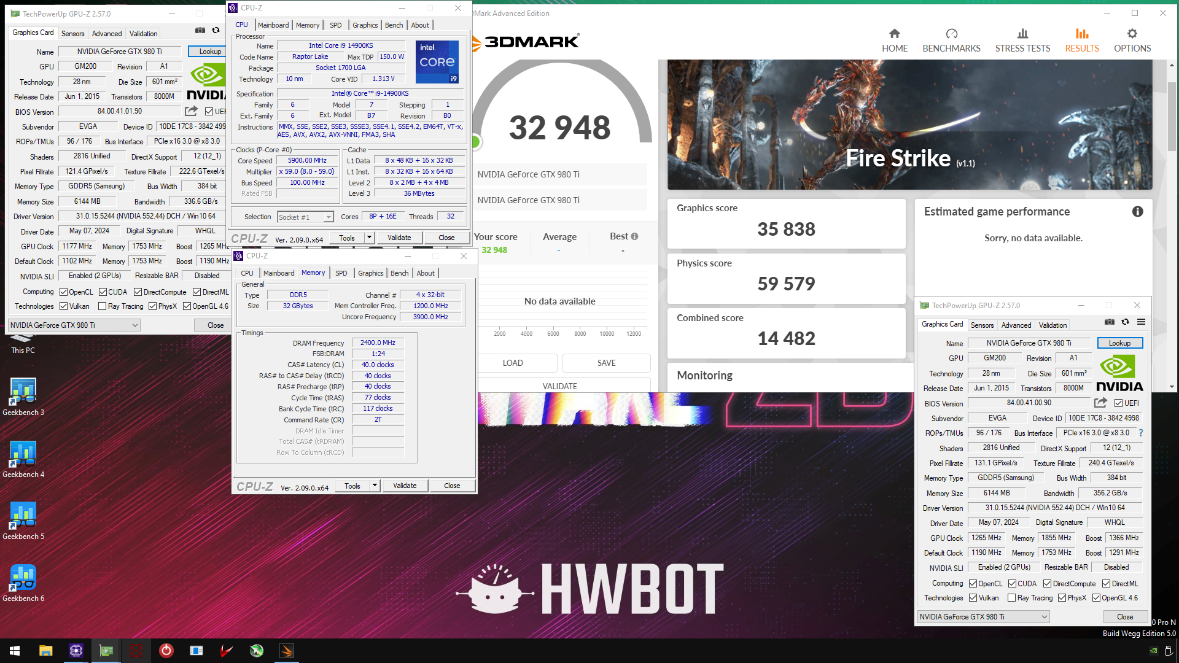Click the 3DMark taskbar icon
This screenshot has width=1179, height=663.
coord(287,651)
